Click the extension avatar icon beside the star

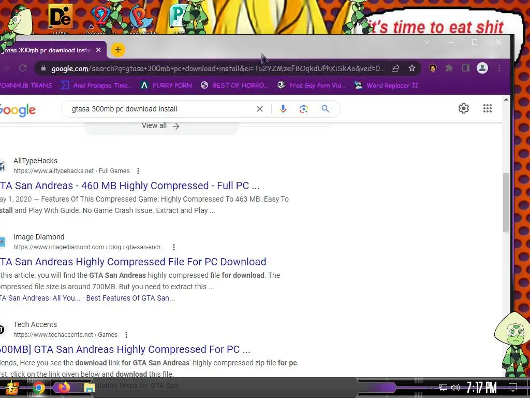(x=433, y=68)
